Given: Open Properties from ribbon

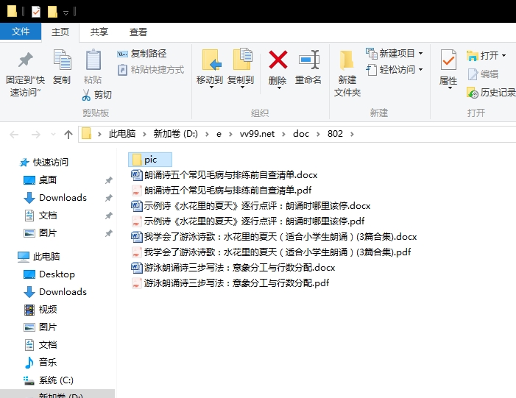Looking at the screenshot, I should 448,69.
